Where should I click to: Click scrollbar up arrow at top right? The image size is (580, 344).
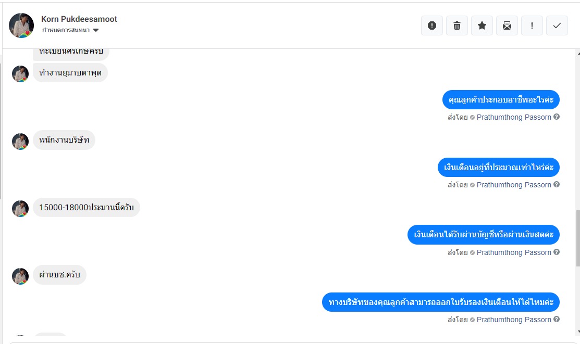tap(578, 53)
